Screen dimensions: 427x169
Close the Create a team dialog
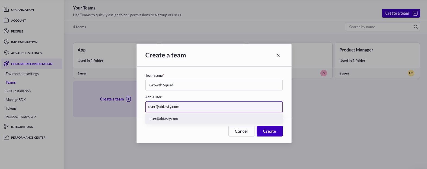[278, 55]
